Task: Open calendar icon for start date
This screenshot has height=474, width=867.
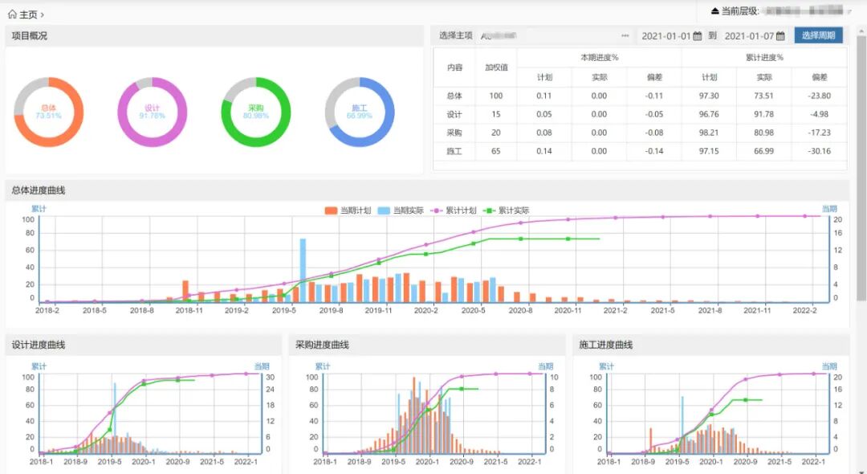Action: point(698,36)
